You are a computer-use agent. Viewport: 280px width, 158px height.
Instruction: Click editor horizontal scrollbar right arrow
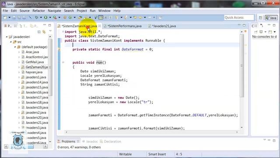tap(237, 132)
